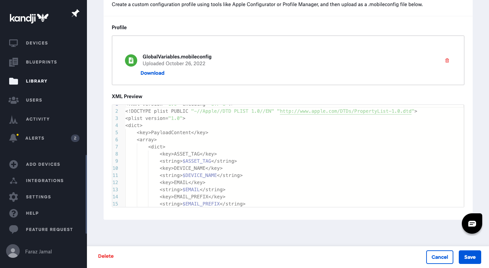Open the Devices monitor icon
The image size is (489, 268).
click(14, 43)
